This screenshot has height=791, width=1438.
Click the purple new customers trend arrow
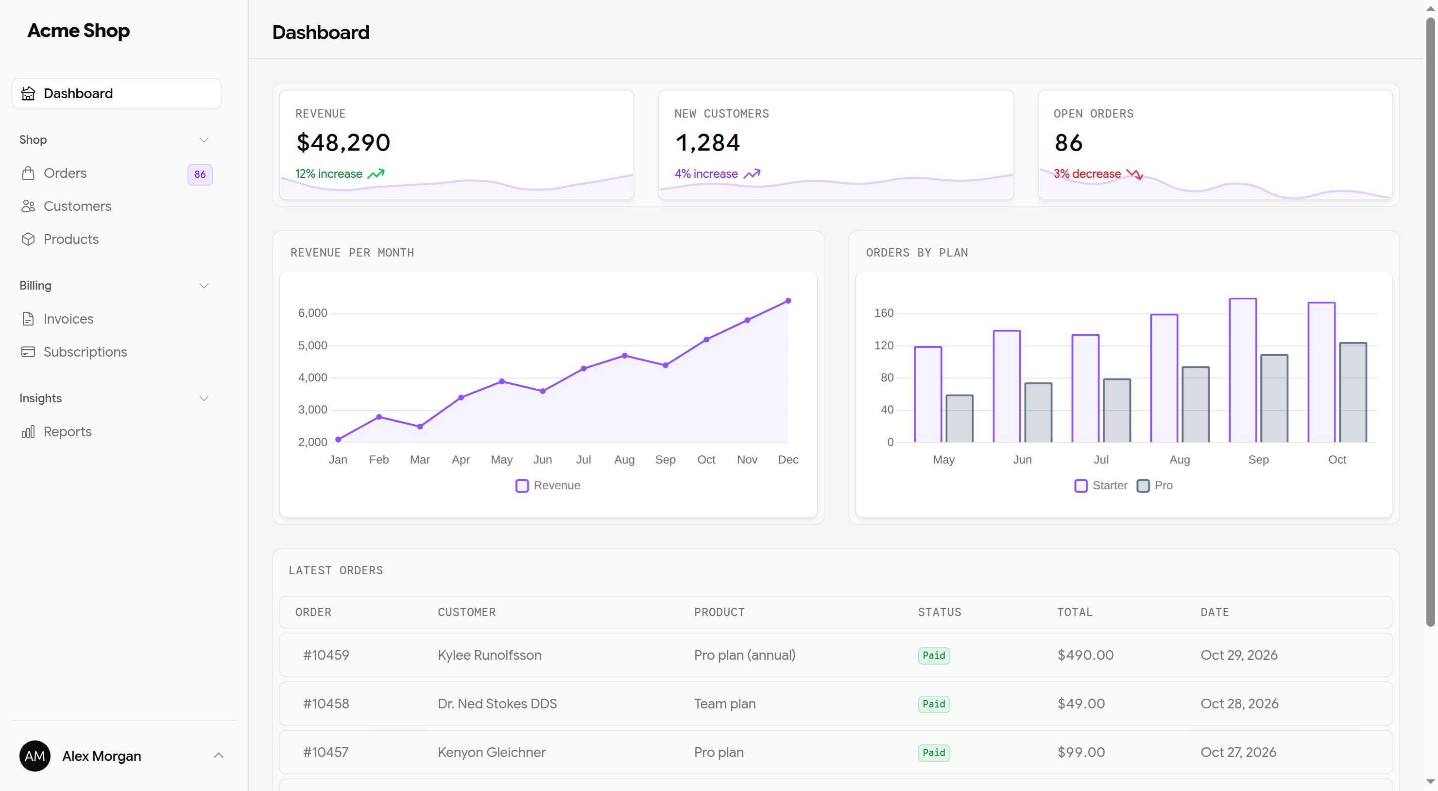(x=752, y=173)
